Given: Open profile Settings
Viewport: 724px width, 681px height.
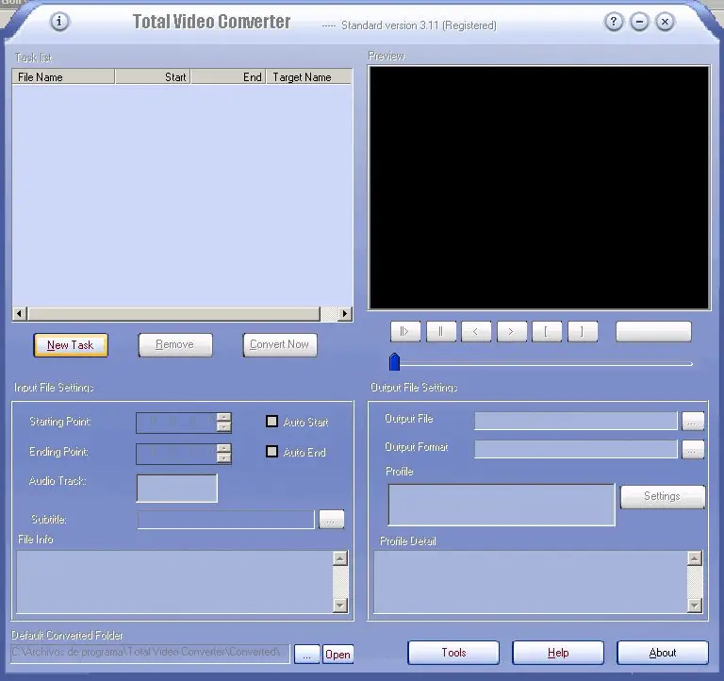Looking at the screenshot, I should tap(662, 497).
